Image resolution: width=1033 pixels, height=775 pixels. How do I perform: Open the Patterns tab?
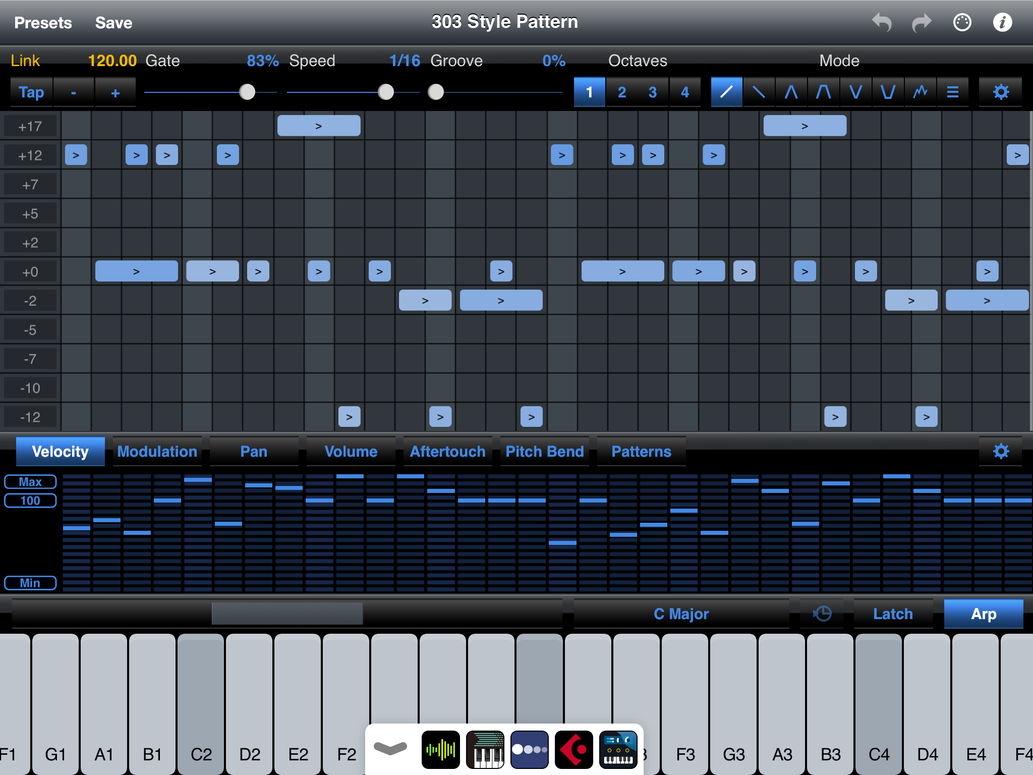click(642, 451)
